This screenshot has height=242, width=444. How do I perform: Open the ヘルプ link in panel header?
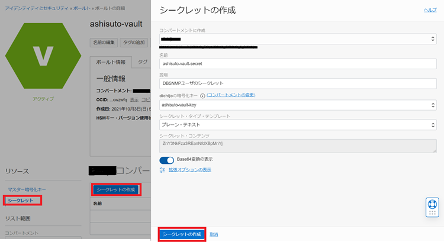tap(430, 11)
